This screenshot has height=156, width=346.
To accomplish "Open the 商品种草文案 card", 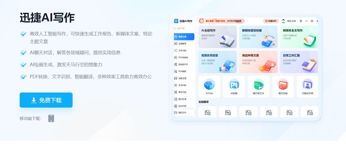I will tap(258, 62).
